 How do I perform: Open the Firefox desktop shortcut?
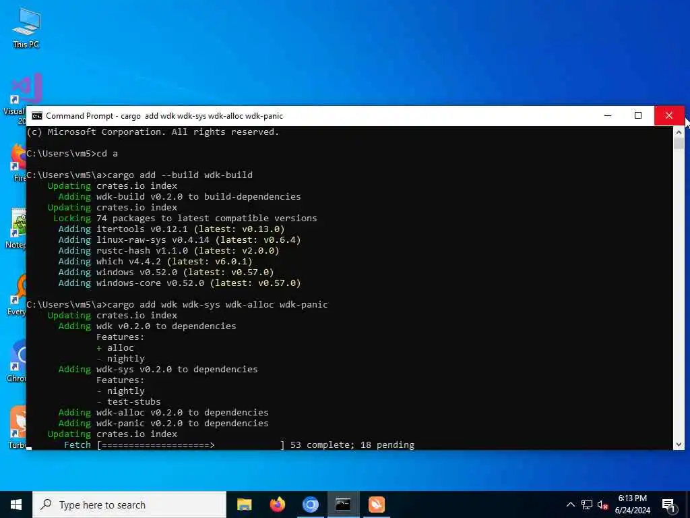click(18, 163)
